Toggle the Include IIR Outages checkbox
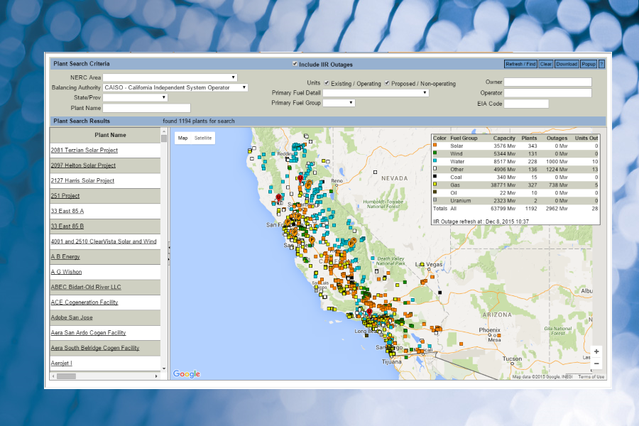 coord(295,64)
